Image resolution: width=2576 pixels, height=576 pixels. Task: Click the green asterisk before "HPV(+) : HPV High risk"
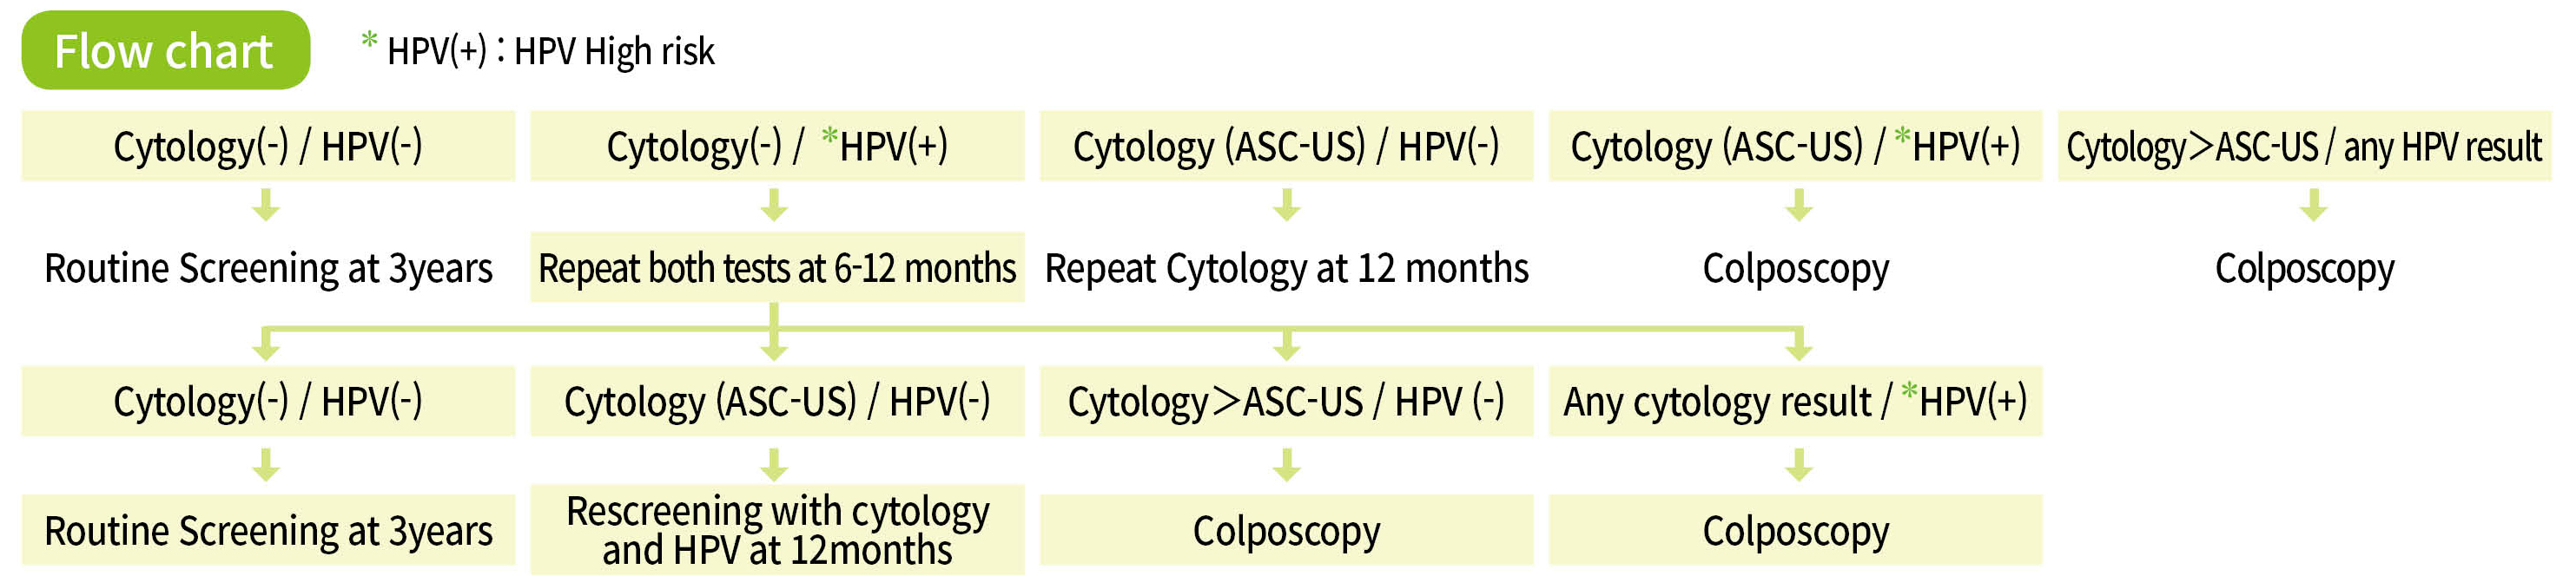click(x=369, y=42)
